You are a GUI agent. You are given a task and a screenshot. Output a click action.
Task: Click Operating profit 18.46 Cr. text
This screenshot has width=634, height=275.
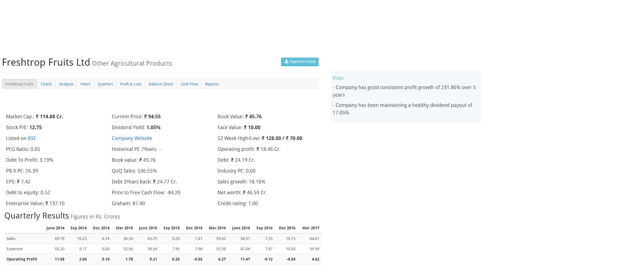pos(249,149)
